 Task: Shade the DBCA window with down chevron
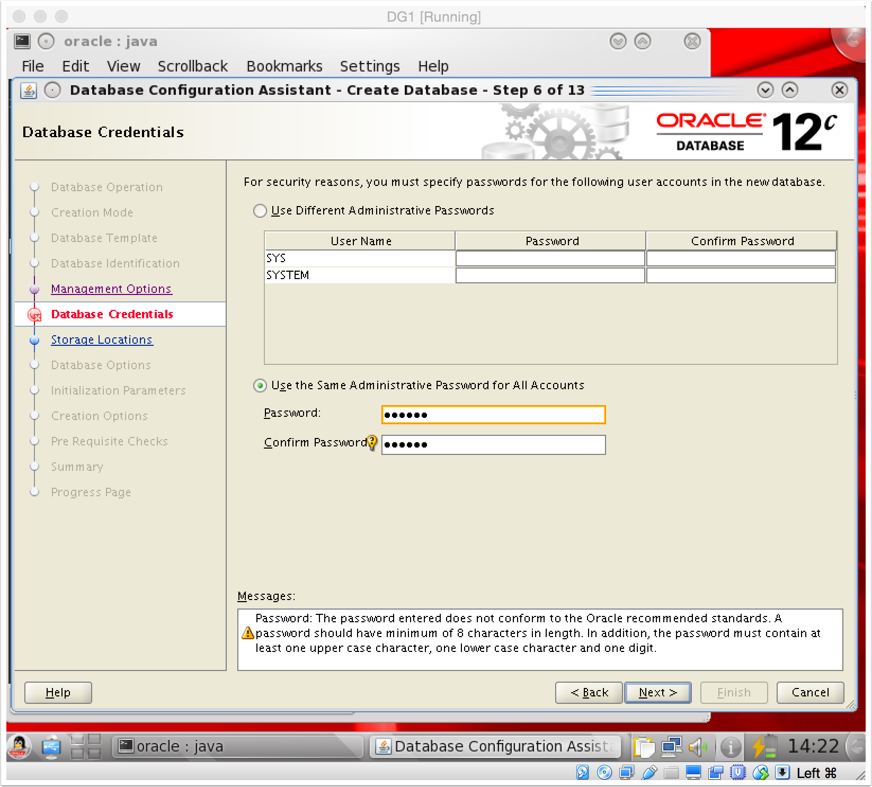coord(765,90)
